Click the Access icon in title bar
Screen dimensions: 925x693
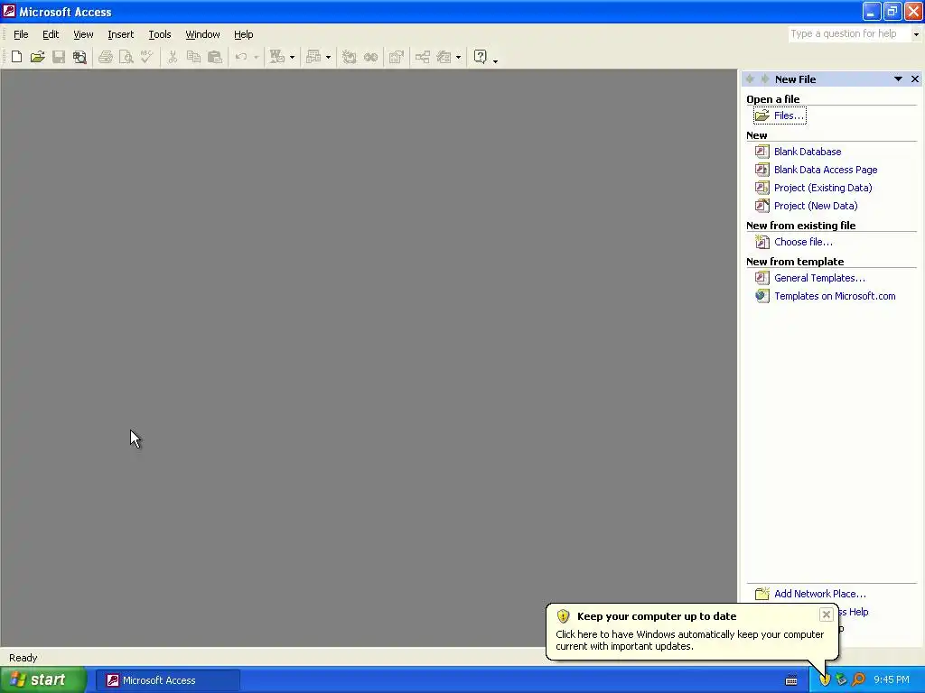[9, 11]
